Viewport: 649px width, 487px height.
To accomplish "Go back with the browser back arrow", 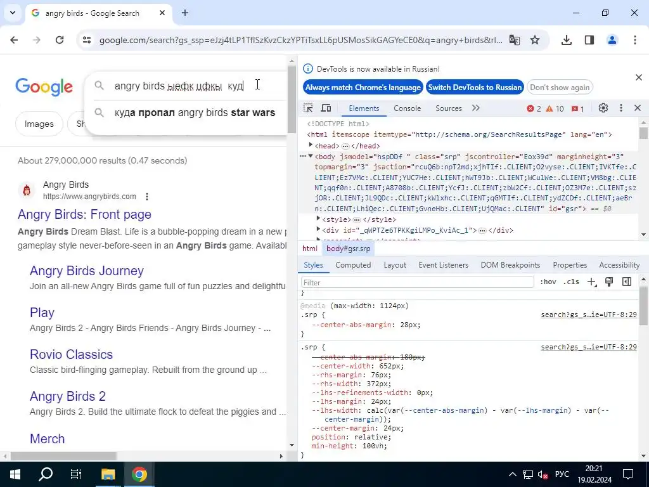I will click(x=14, y=40).
